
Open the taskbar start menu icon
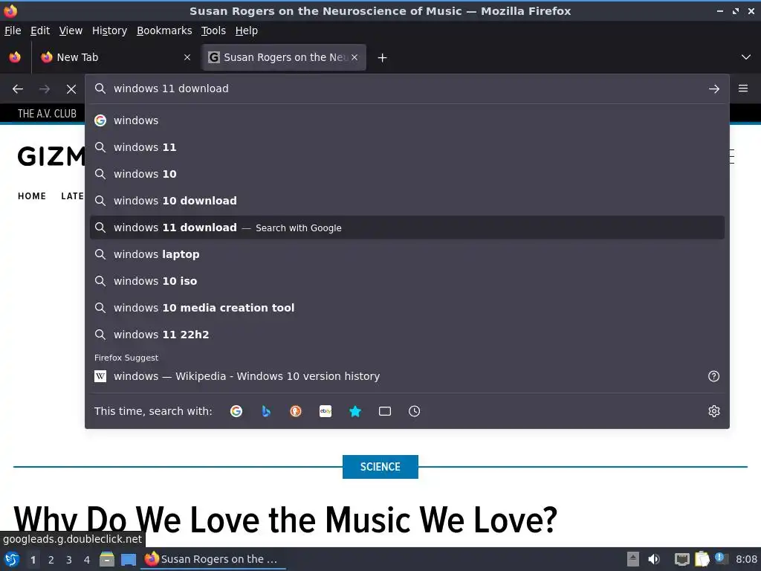tap(12, 559)
